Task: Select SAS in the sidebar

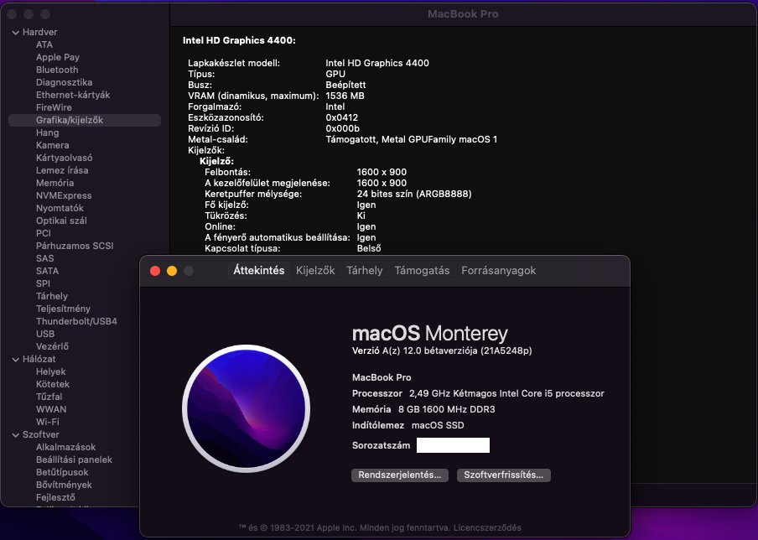Action: (x=45, y=258)
